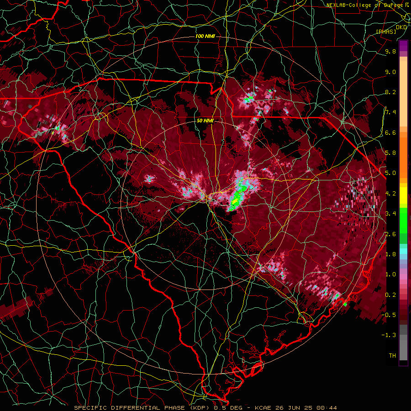
Task: Click the 4.2 color scale label
Action: point(390,193)
